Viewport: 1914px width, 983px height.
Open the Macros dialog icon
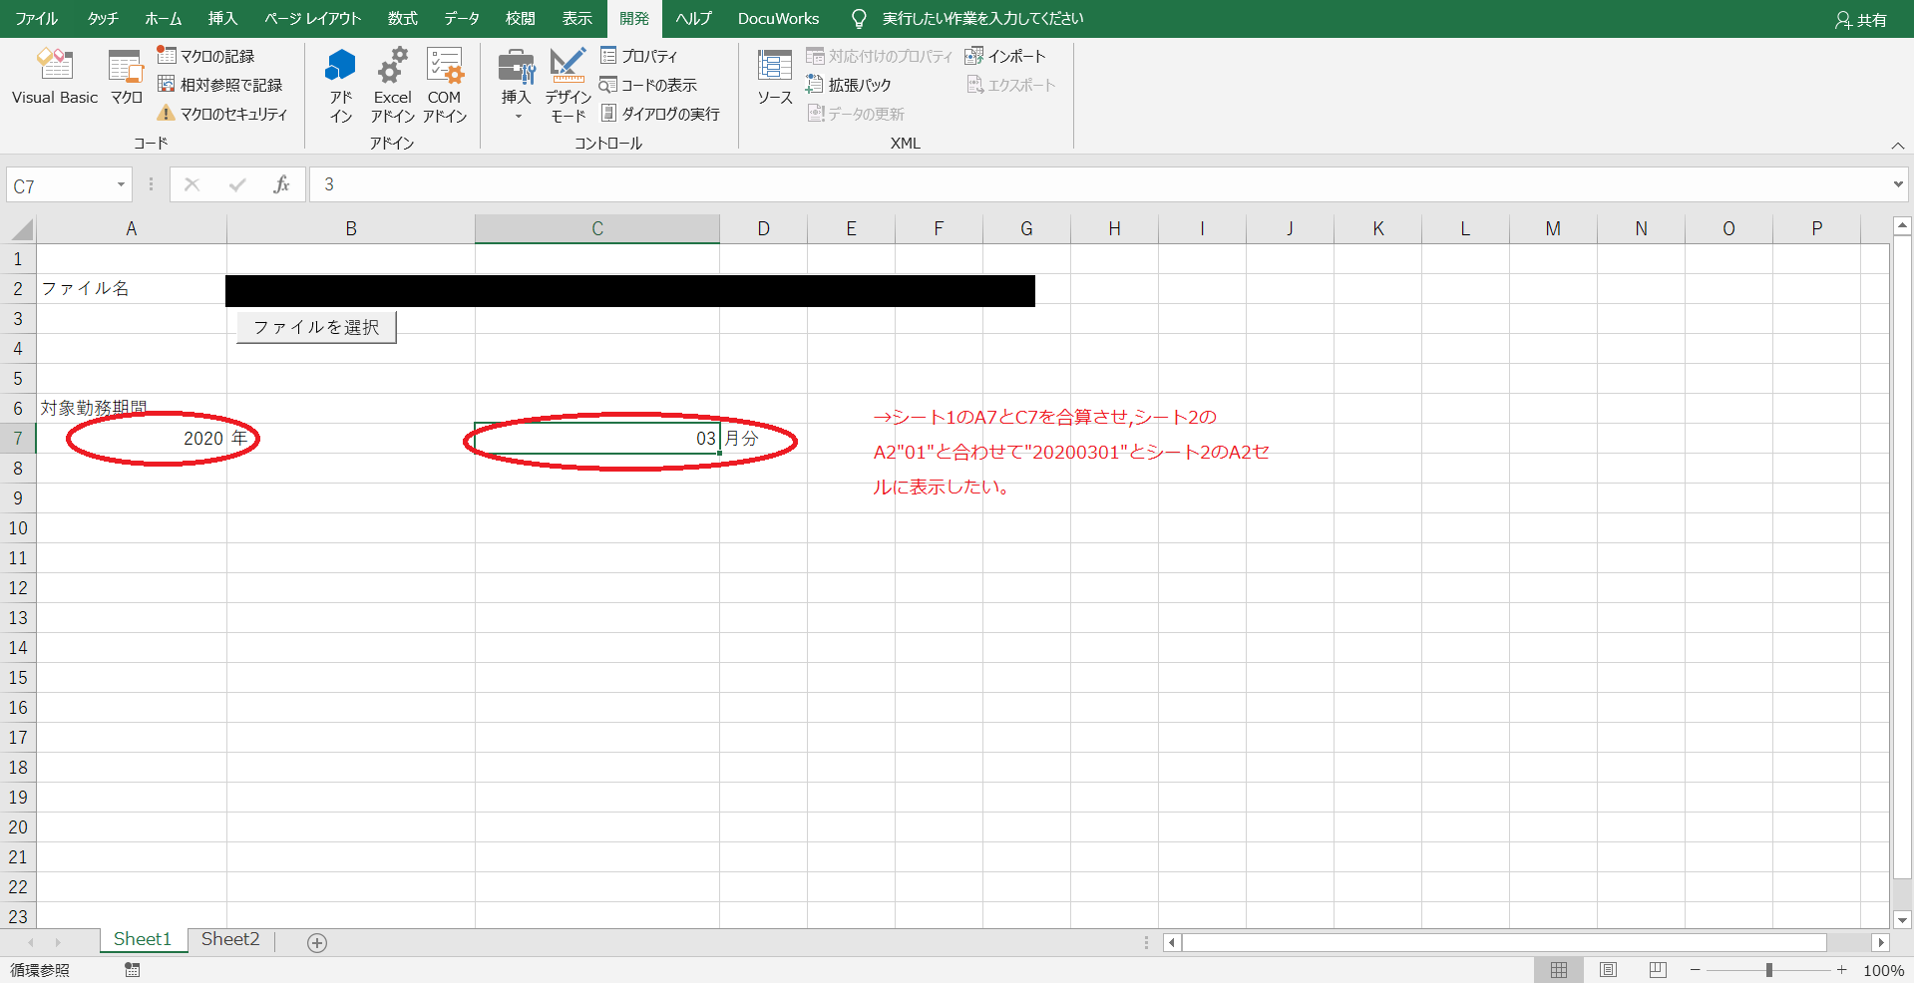pos(126,77)
